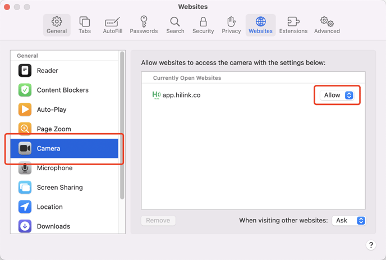Viewport: 386px width, 260px height.
Task: Click the Remove button
Action: [158, 221]
